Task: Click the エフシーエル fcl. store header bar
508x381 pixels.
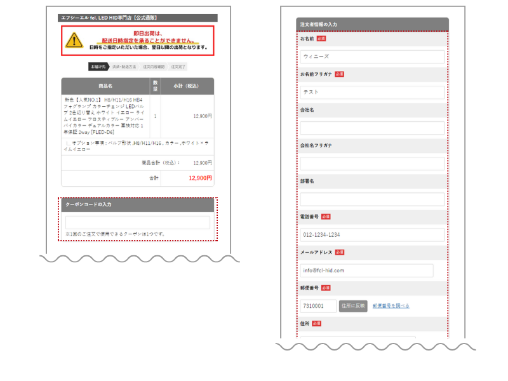Action: (x=137, y=18)
